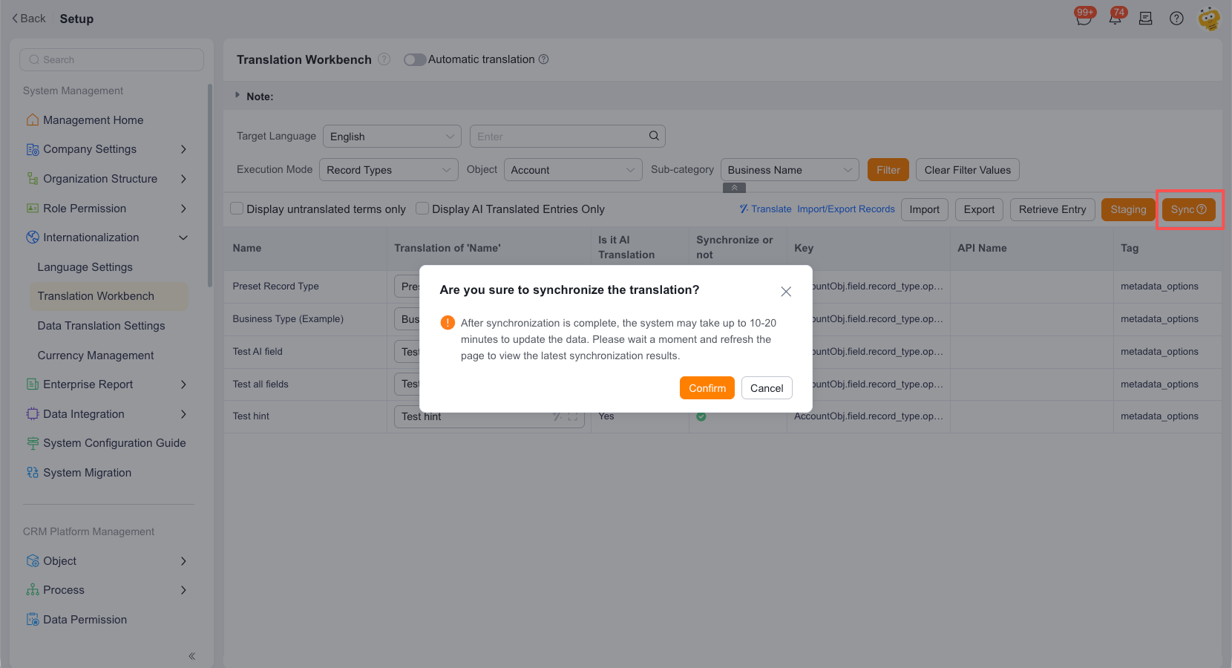Select Translation Workbench menu item
The image size is (1232, 668).
(108, 296)
